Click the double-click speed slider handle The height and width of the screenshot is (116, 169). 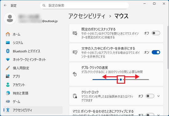pos(121,79)
